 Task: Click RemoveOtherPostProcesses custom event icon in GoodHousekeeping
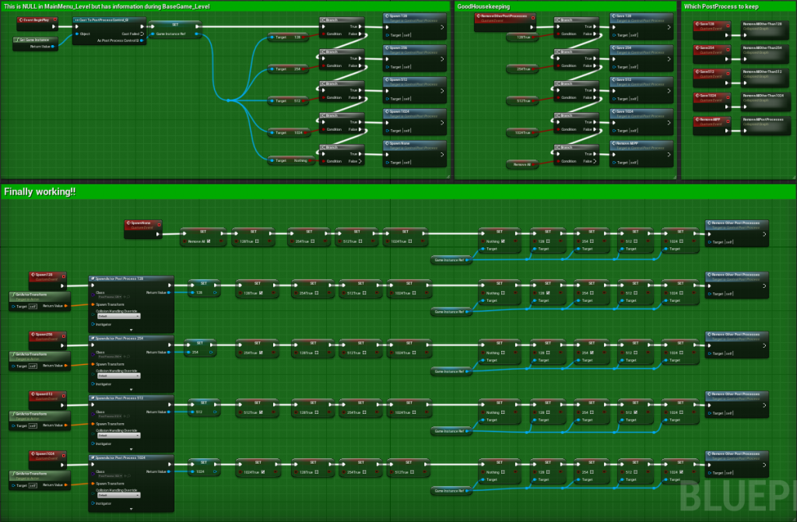pos(479,16)
